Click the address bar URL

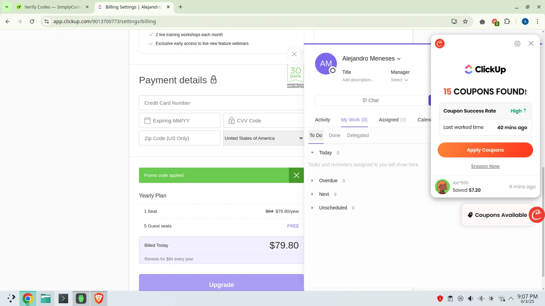[105, 21]
